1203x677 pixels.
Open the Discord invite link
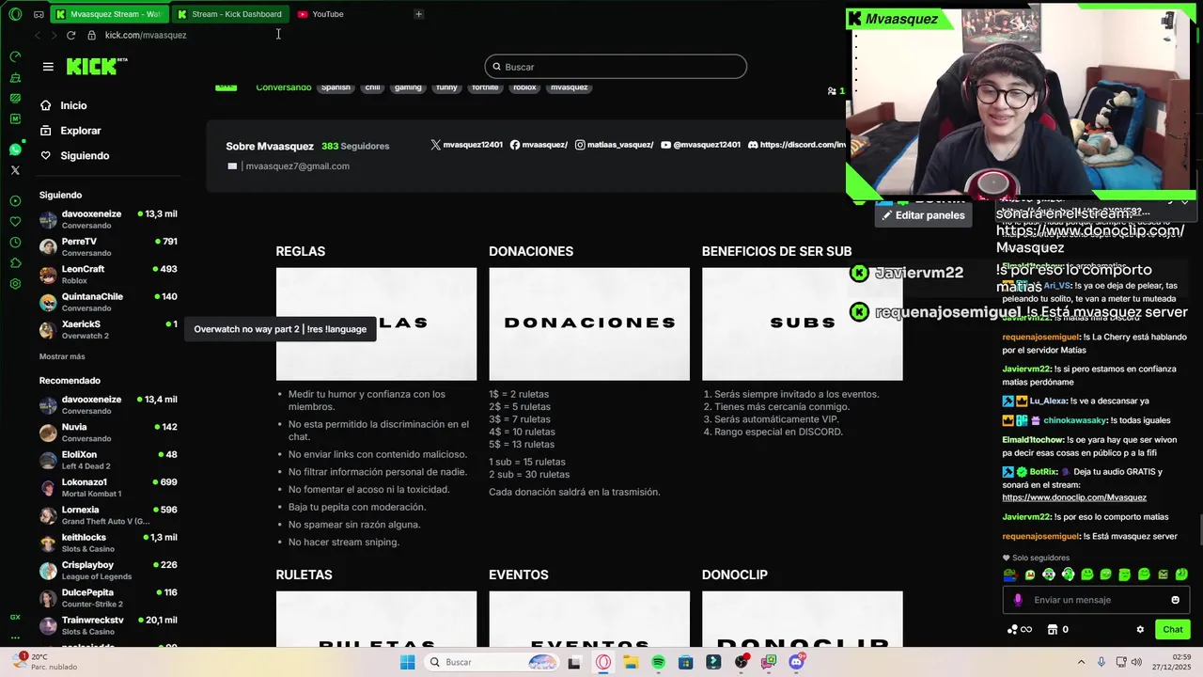(797, 145)
